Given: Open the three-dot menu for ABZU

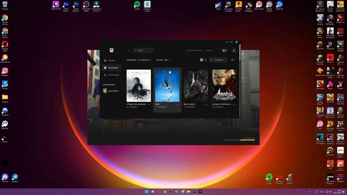Looking at the screenshot, I should point(177,104).
